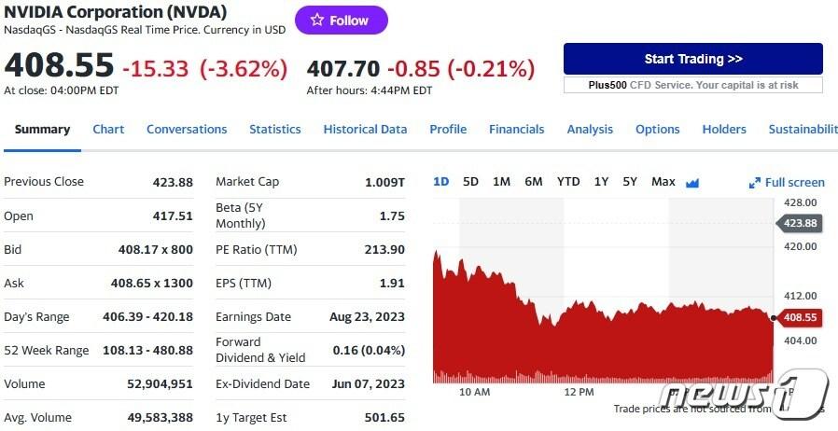Expand chart with Full screen icon
Screen dimensions: 838x431
pos(787,183)
